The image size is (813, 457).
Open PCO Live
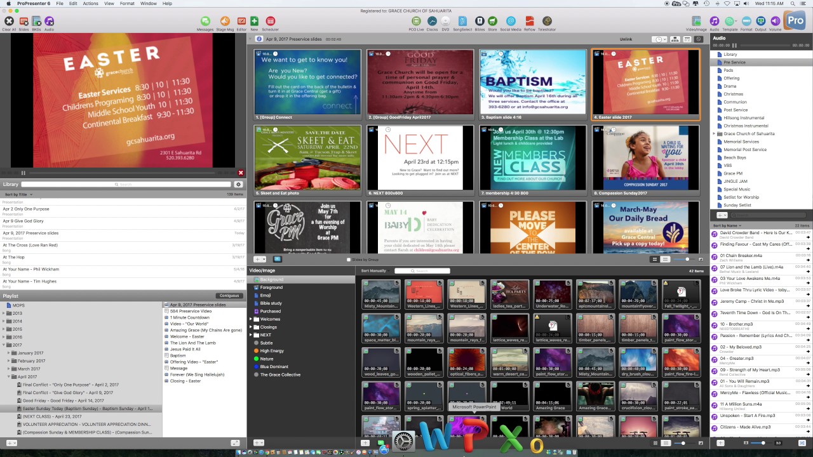416,22
